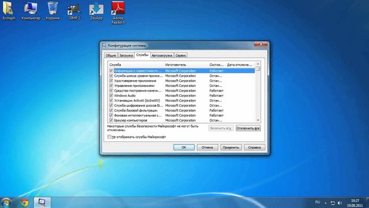
Task: Uncheck Служба шифрования дисков checkbox
Action: (x=111, y=106)
